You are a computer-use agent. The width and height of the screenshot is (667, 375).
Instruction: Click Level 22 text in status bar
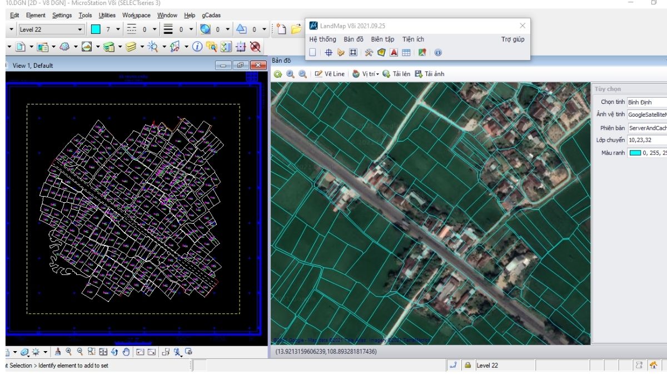click(487, 366)
